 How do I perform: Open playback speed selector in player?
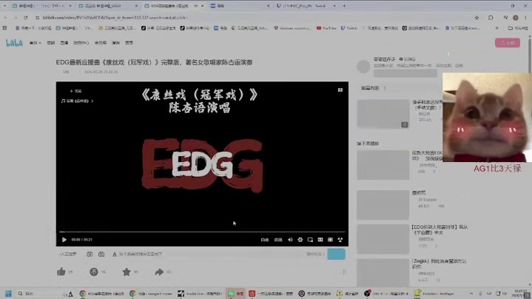click(278, 240)
